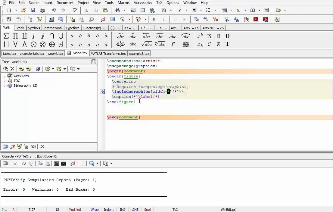
Task: Run PDFTeXify from the toolbar
Action: tap(138, 19)
